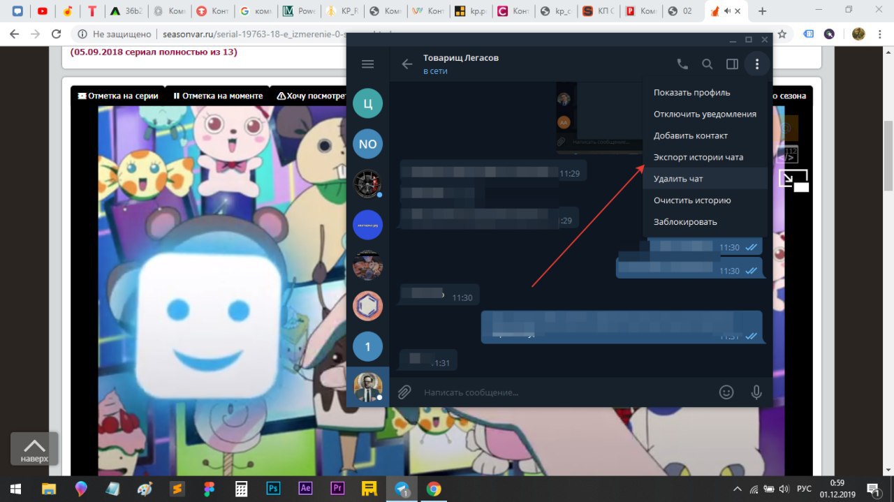Viewport: 894px width, 502px height.
Task: Open Figma from the taskbar
Action: (209, 489)
